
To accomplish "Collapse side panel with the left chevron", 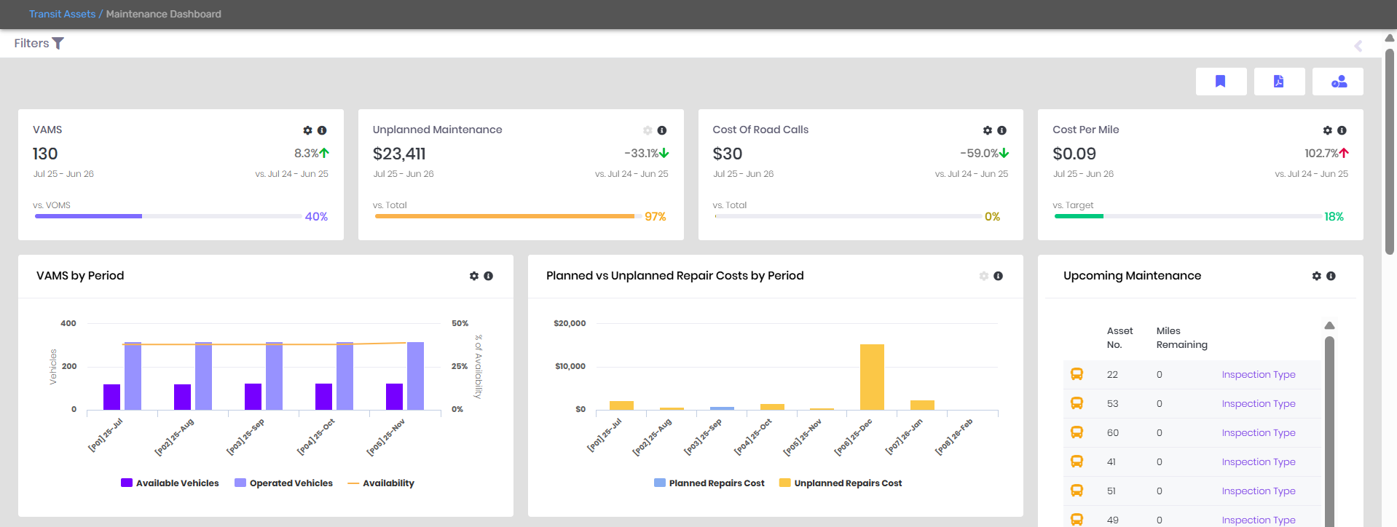I will click(1358, 46).
